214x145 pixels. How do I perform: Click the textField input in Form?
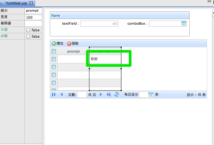tap(99, 23)
